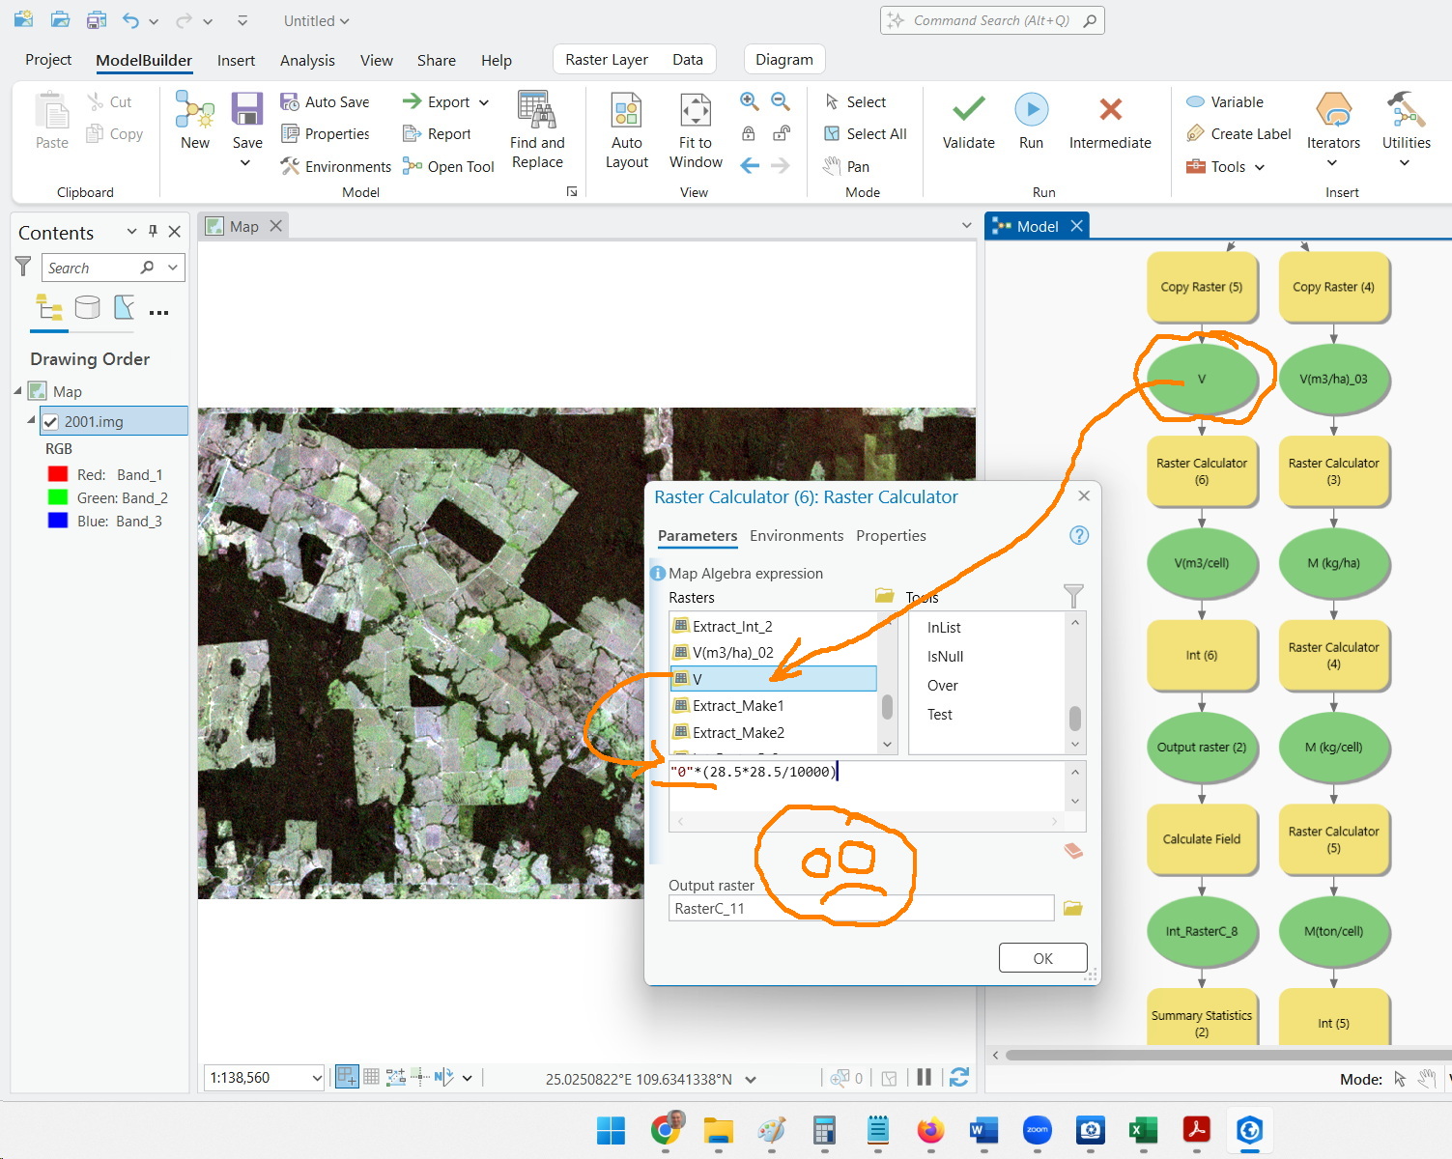Open the Analysis ribbon tab
Screen dimensions: 1452x1159
coord(307,60)
